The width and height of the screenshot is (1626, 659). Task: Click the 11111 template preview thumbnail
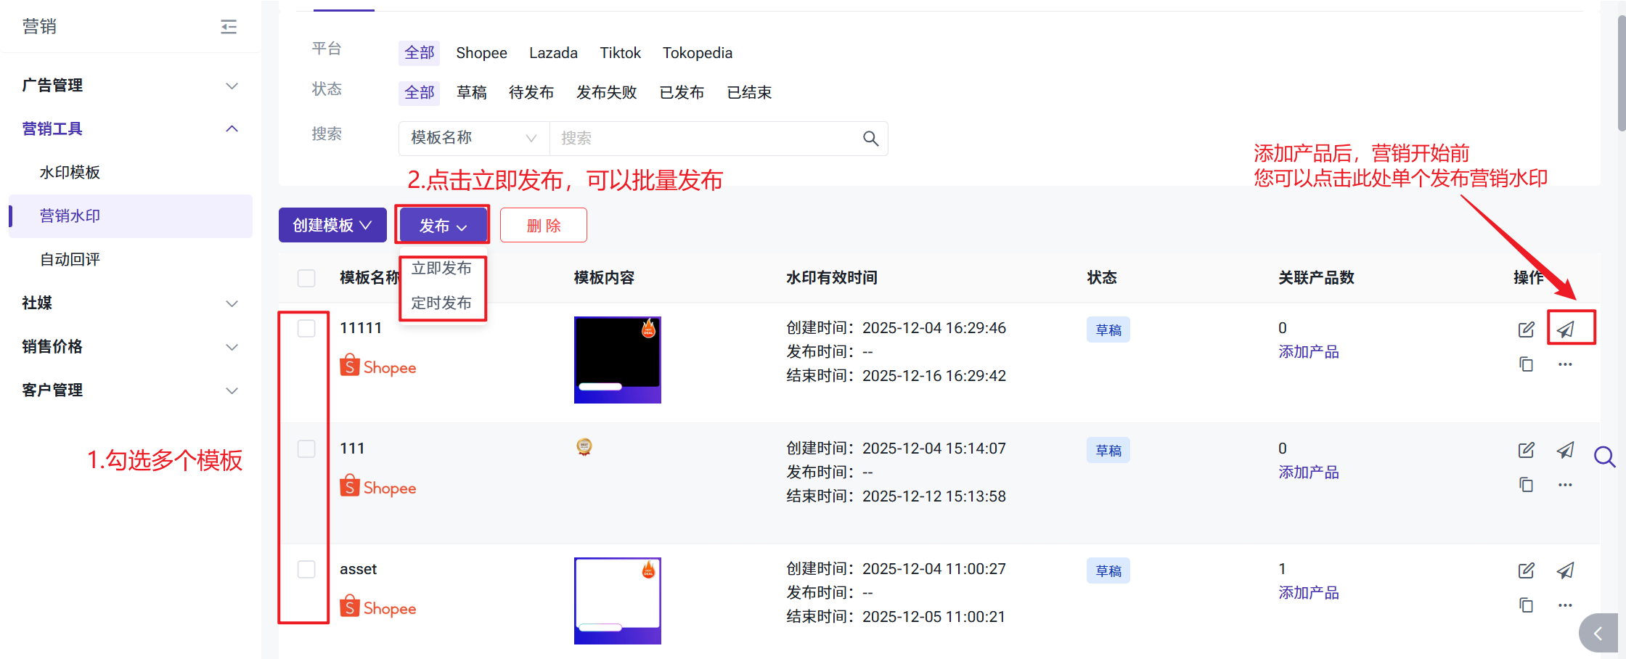tap(617, 360)
